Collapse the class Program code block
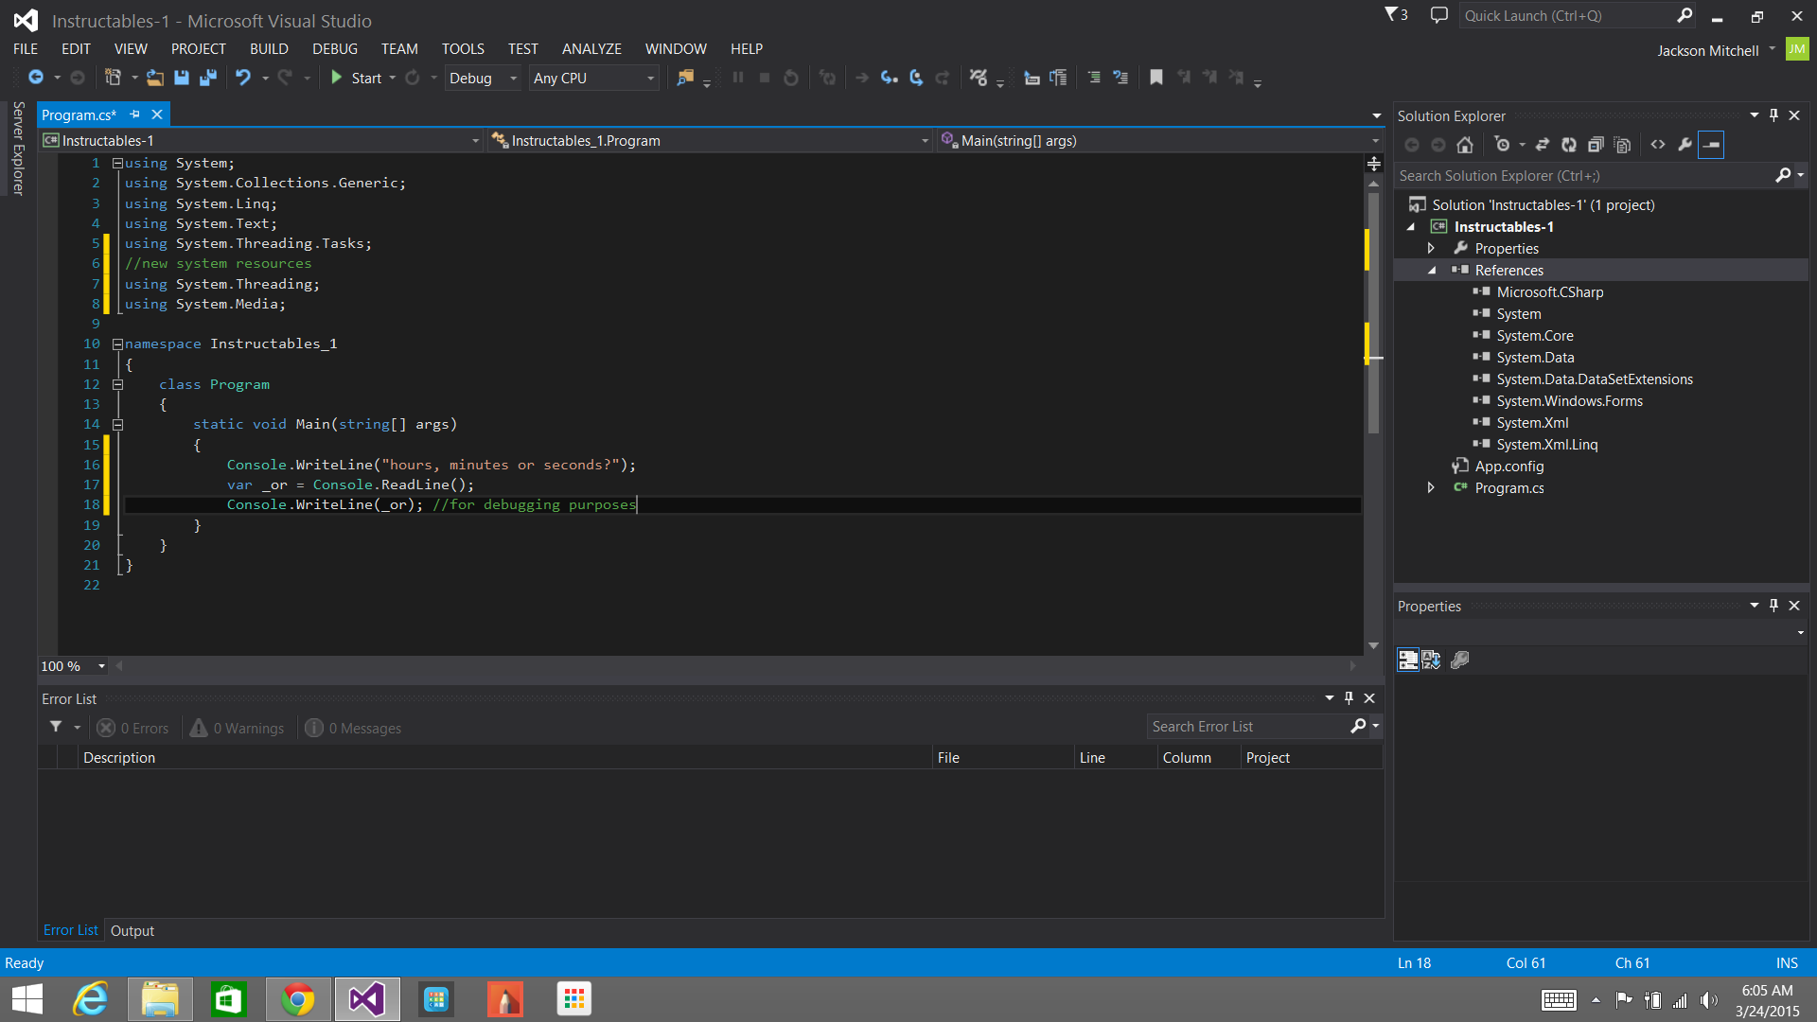1817x1022 pixels. coord(118,384)
